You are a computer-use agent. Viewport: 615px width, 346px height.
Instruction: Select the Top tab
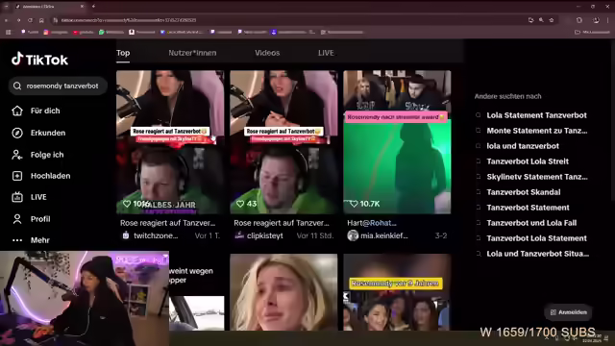123,53
